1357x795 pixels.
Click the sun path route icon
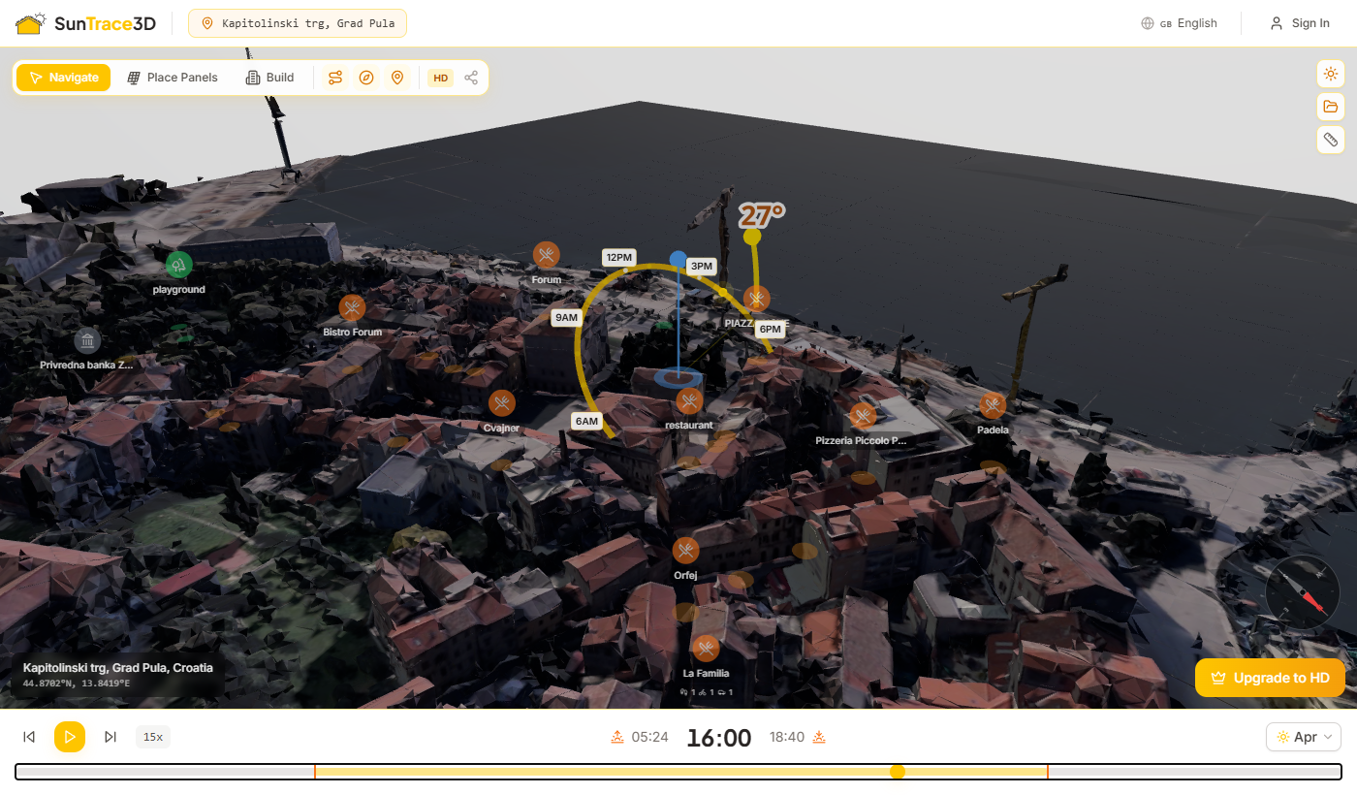[335, 78]
